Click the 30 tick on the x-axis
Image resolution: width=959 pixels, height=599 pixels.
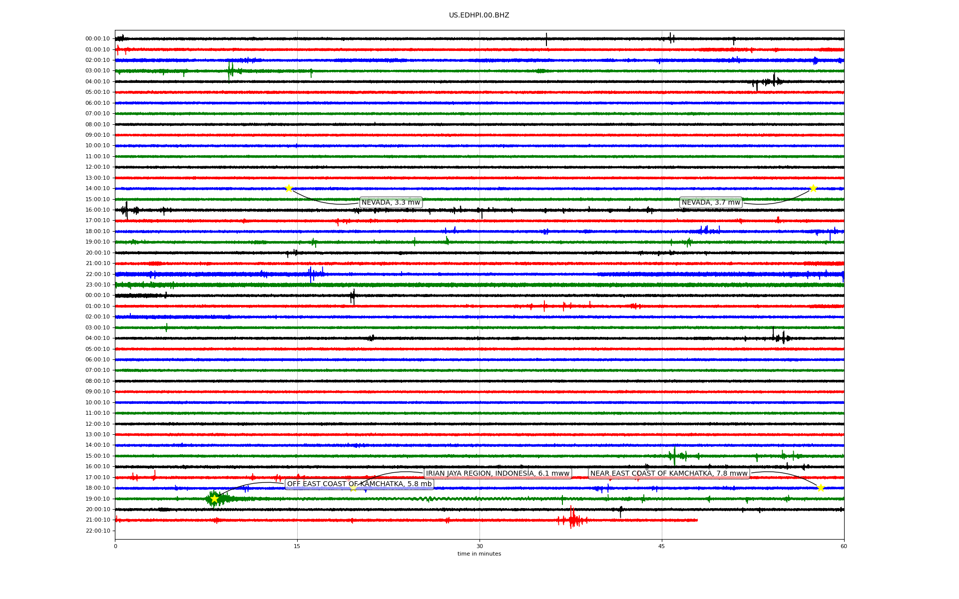coord(479,546)
